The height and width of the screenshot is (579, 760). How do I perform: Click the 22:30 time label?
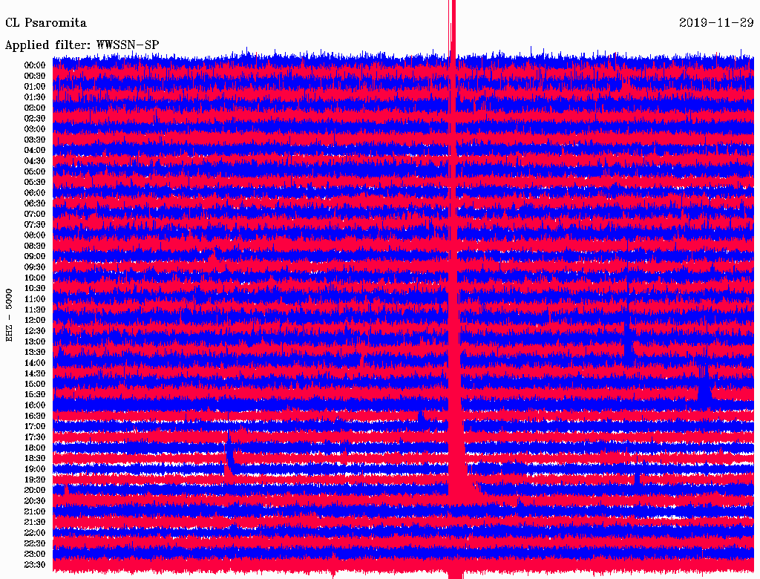(x=35, y=543)
